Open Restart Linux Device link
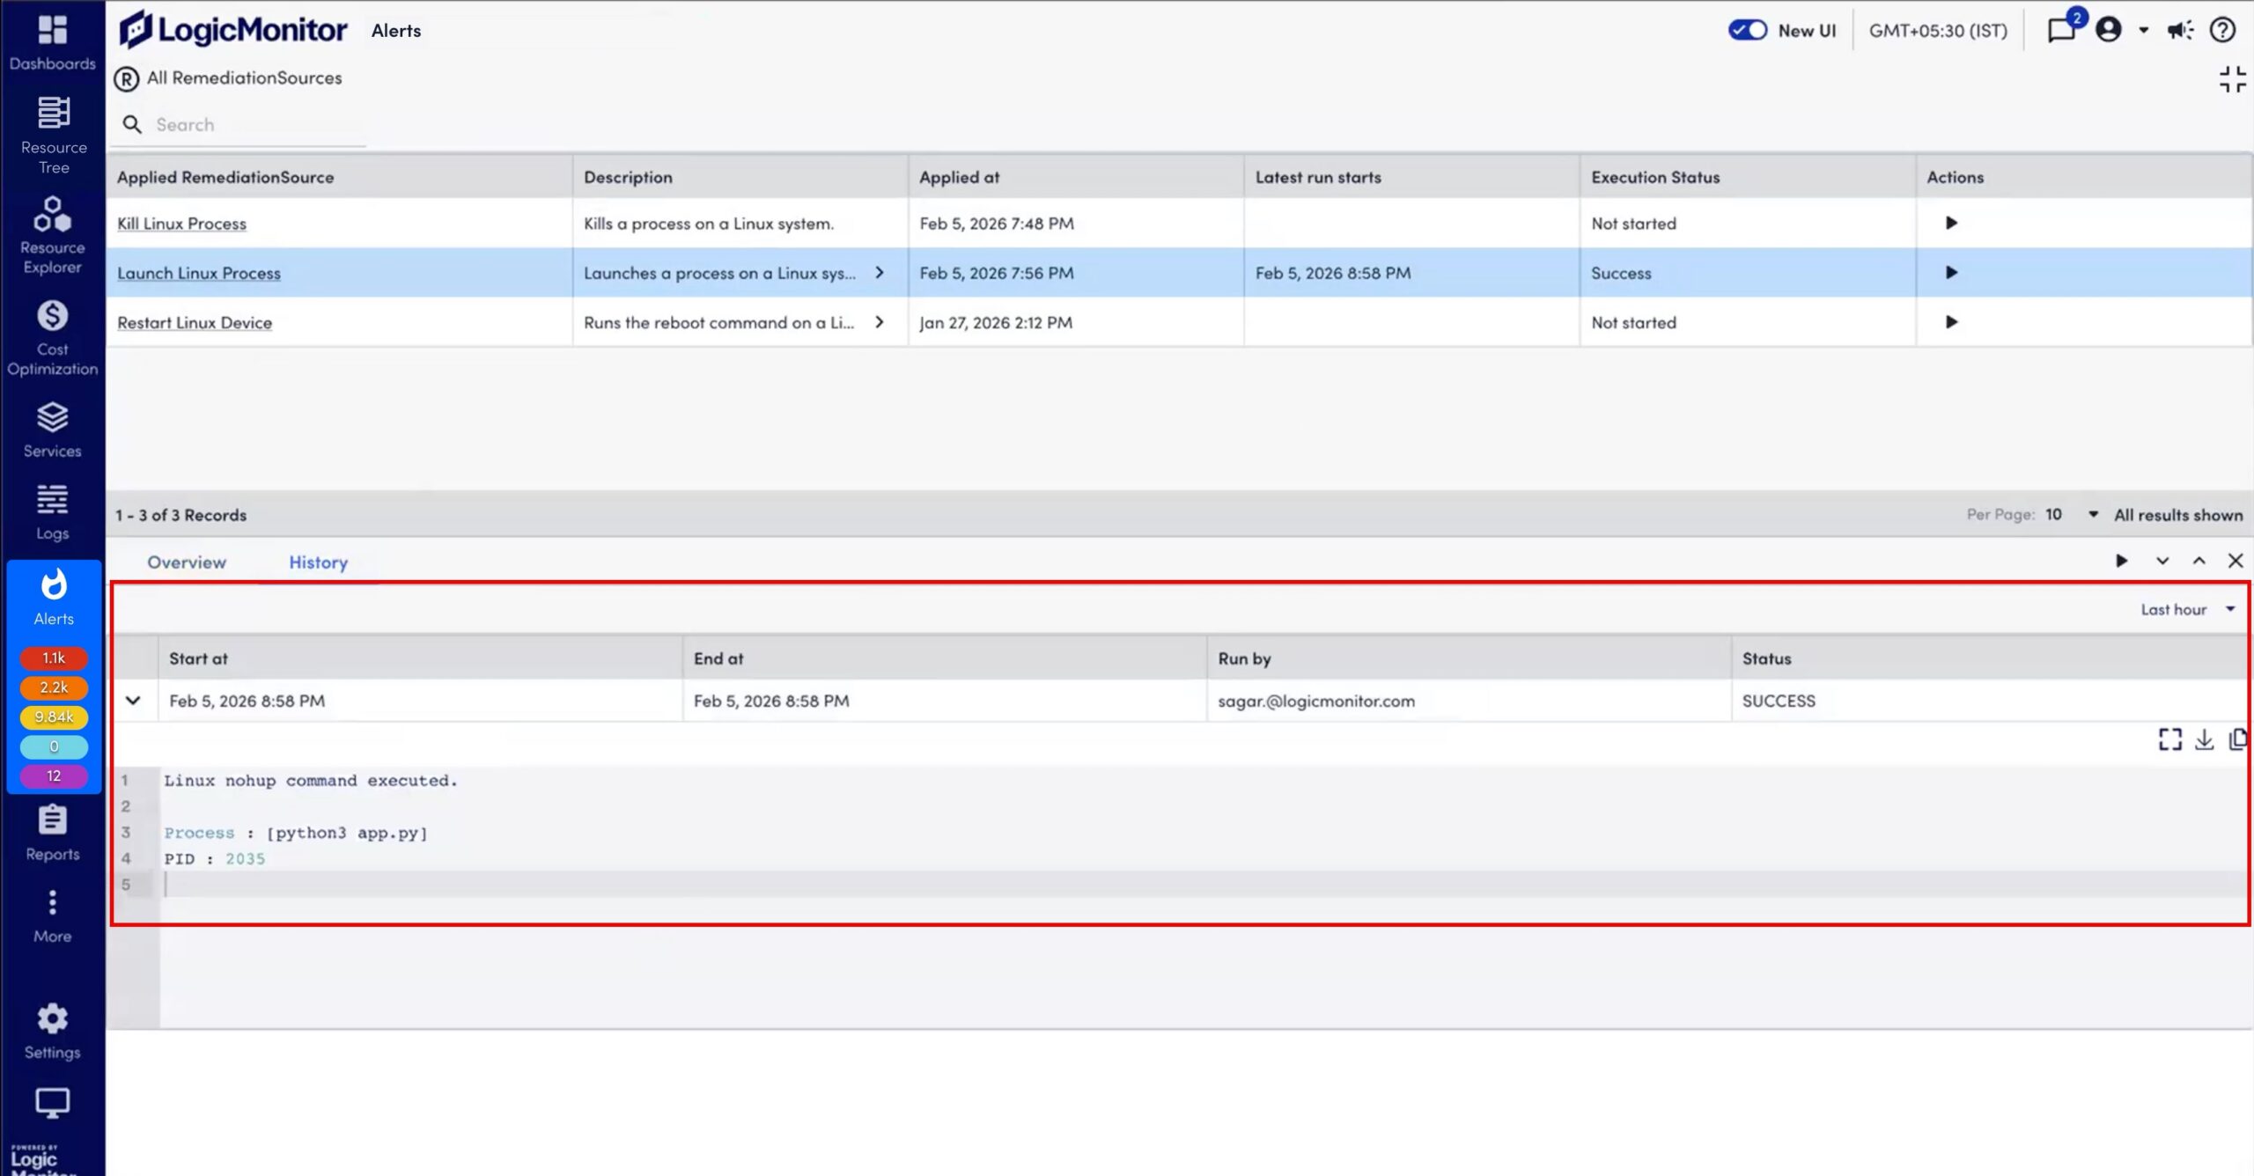Viewport: 2254px width, 1176px height. [x=195, y=322]
